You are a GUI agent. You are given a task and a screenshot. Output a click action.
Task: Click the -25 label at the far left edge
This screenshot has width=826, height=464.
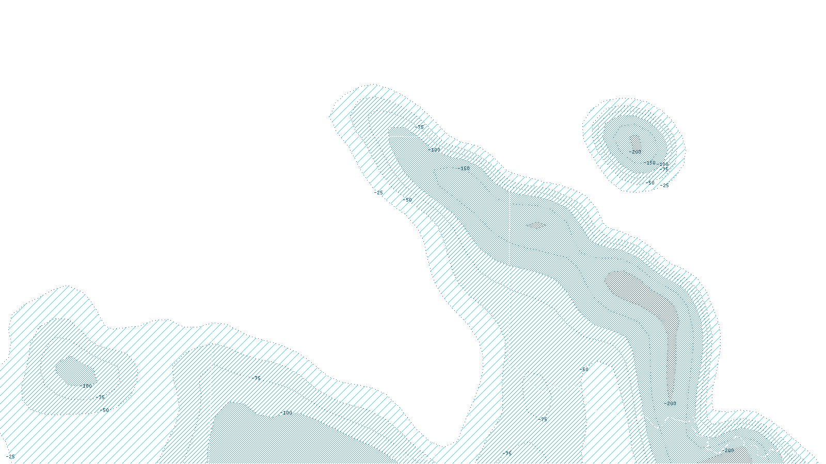point(10,457)
